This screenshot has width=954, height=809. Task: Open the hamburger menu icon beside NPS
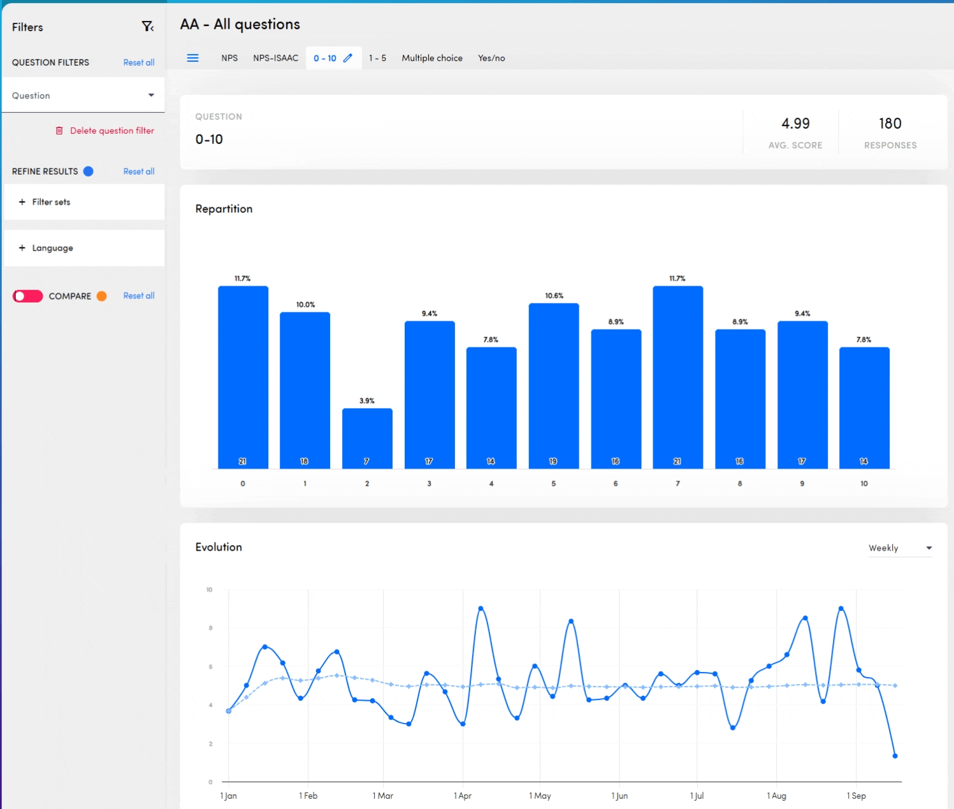click(x=192, y=58)
